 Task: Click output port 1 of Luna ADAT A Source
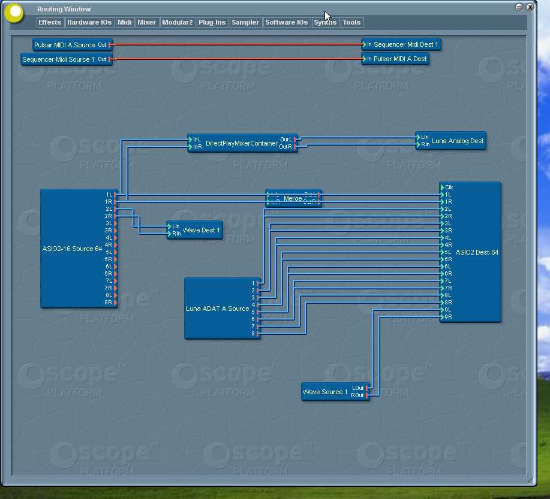point(258,283)
